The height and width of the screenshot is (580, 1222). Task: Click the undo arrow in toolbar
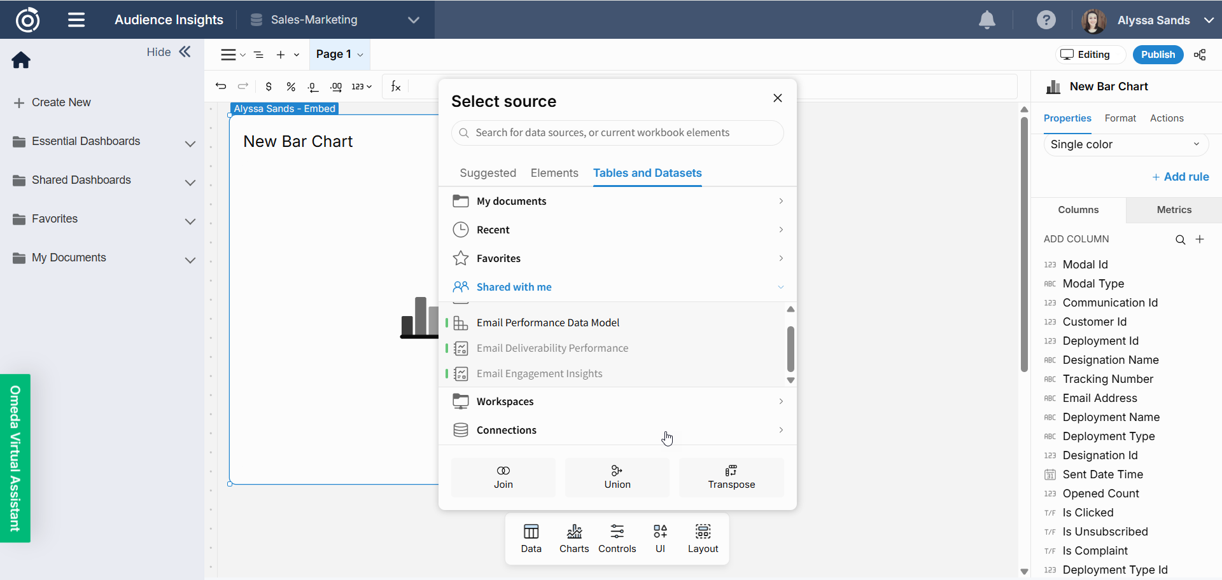click(221, 86)
